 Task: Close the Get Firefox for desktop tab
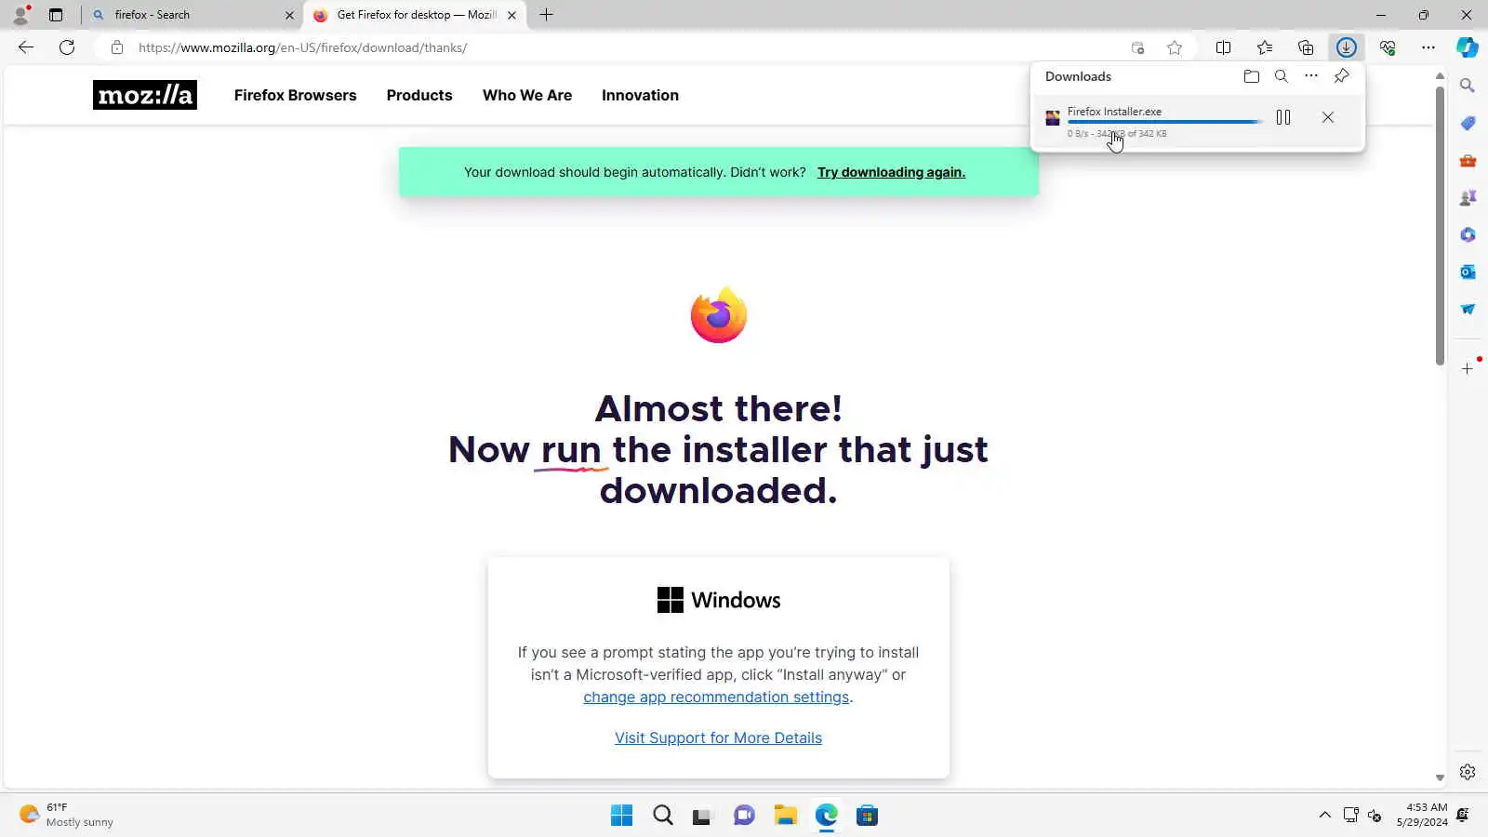pyautogui.click(x=511, y=15)
